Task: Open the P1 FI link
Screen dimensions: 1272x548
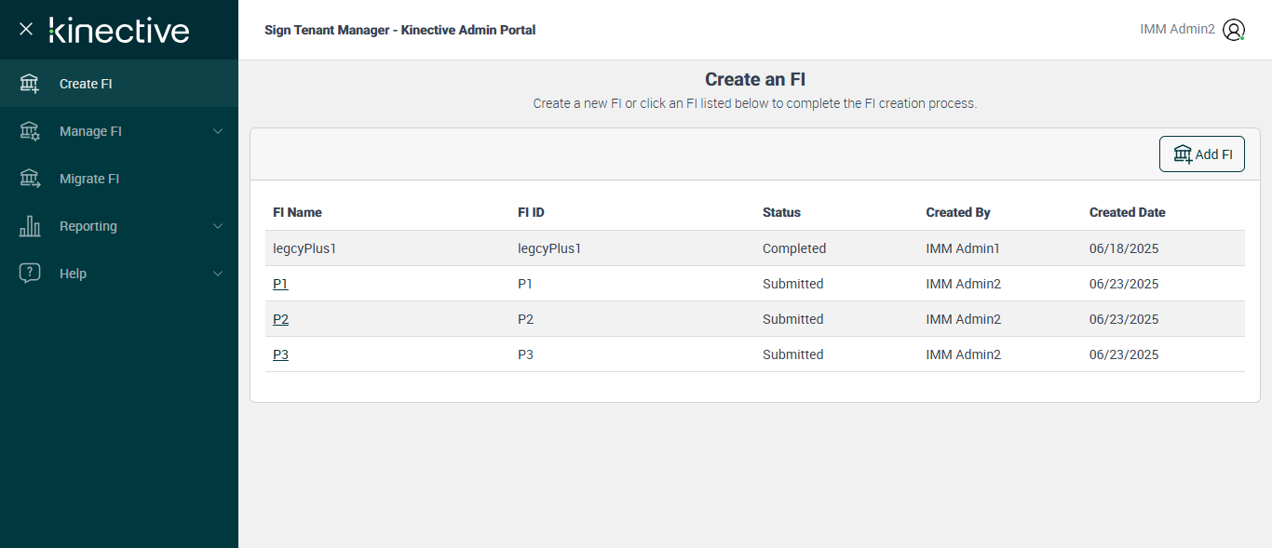Action: coord(280,284)
